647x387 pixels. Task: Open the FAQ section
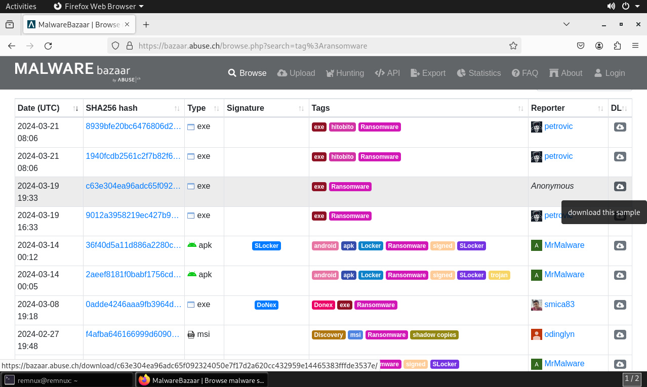pos(524,73)
